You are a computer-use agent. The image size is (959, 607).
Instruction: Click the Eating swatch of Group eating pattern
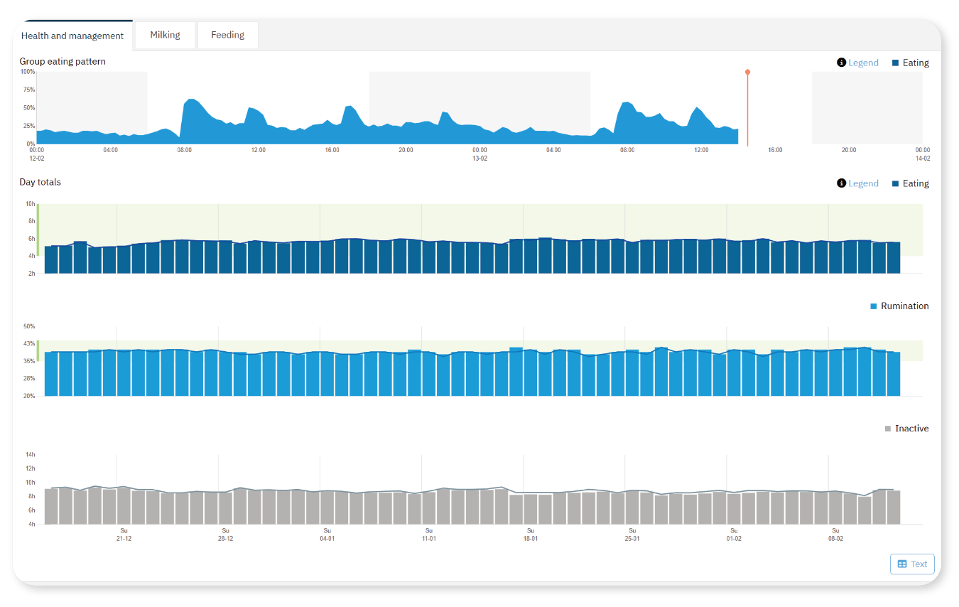coord(895,63)
